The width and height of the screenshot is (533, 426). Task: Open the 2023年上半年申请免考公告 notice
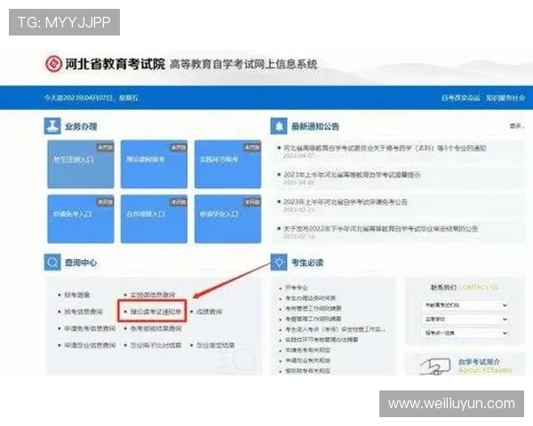coord(346,201)
